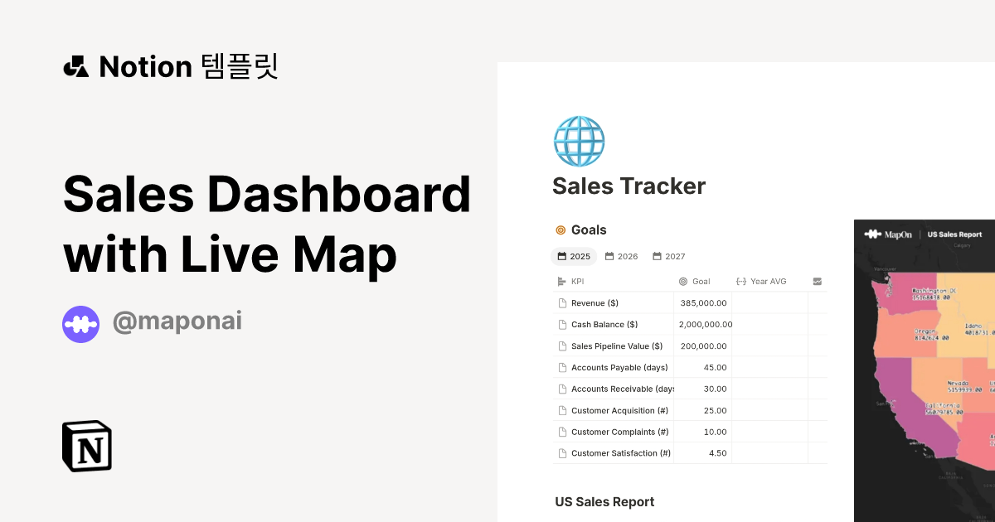
Task: Select the 2025 year view
Action: click(574, 256)
